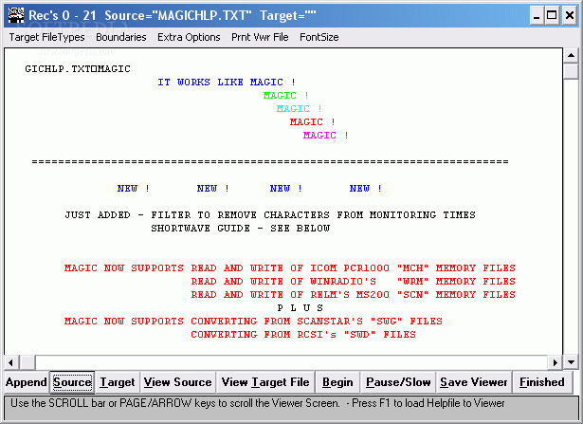Minimize the Rec's window
583x424 pixels.
[537, 16]
